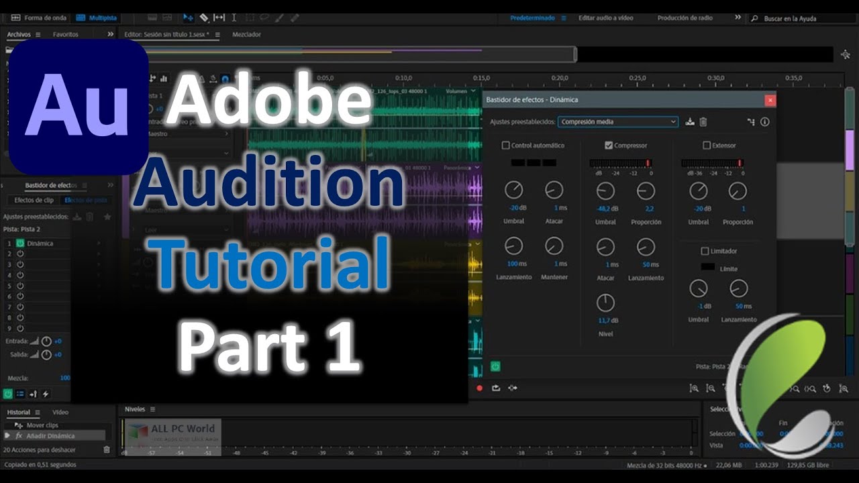859x483 pixels.
Task: Toggle the rack power button at panel bottom
Action: [8, 394]
